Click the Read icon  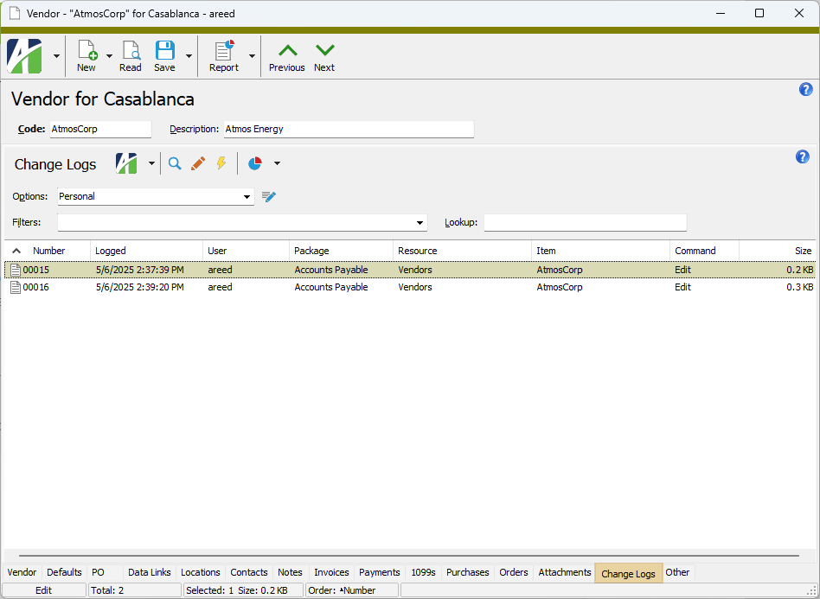(x=131, y=50)
